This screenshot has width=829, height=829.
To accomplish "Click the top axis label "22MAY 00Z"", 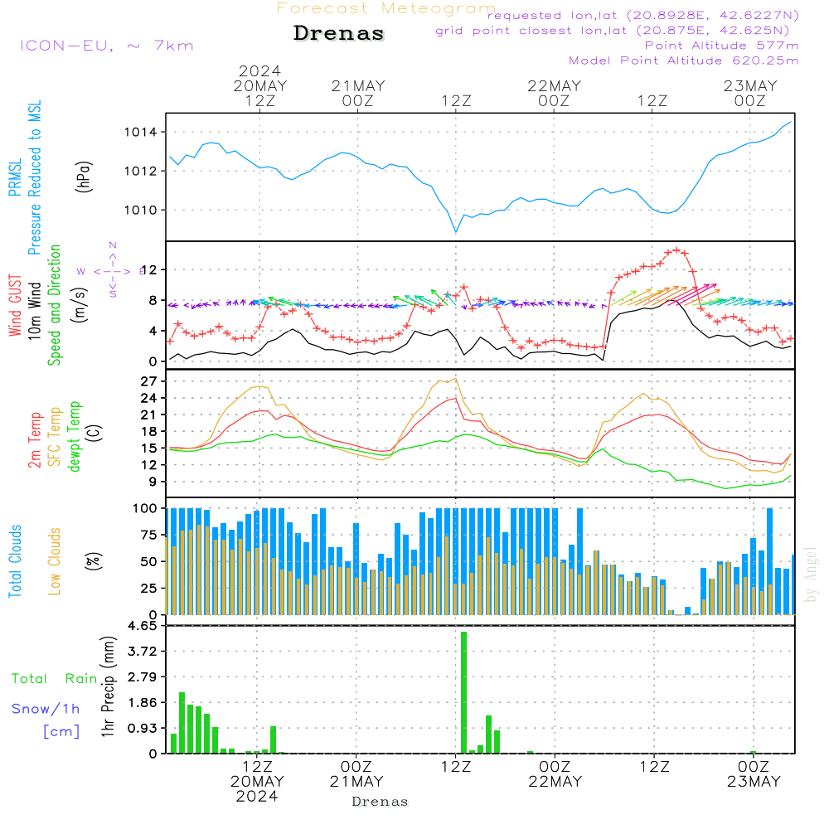I will point(554,93).
